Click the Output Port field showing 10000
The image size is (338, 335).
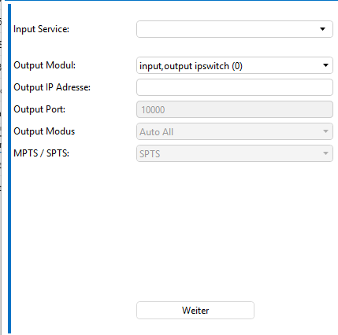click(x=235, y=109)
